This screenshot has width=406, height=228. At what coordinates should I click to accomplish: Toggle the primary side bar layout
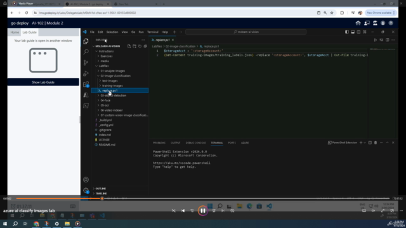[x=347, y=32]
